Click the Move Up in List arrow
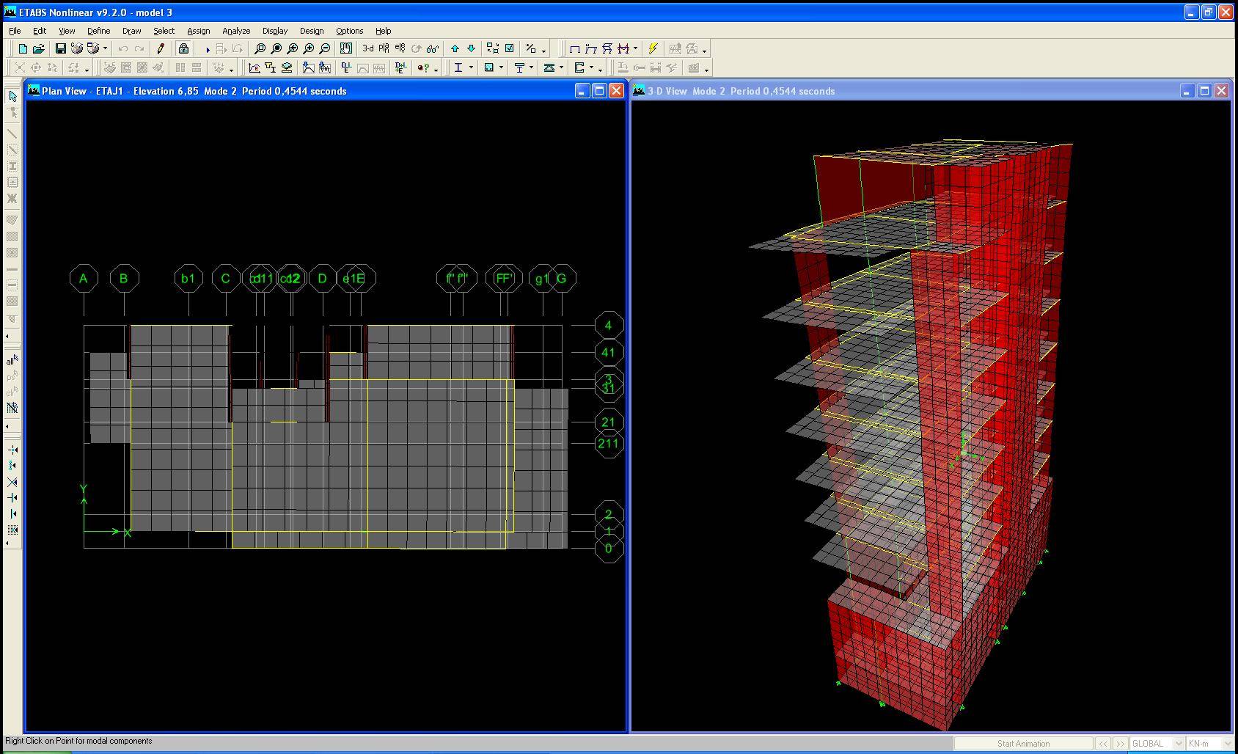 (455, 49)
